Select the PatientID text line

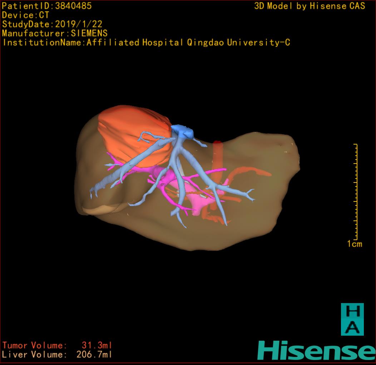point(47,6)
